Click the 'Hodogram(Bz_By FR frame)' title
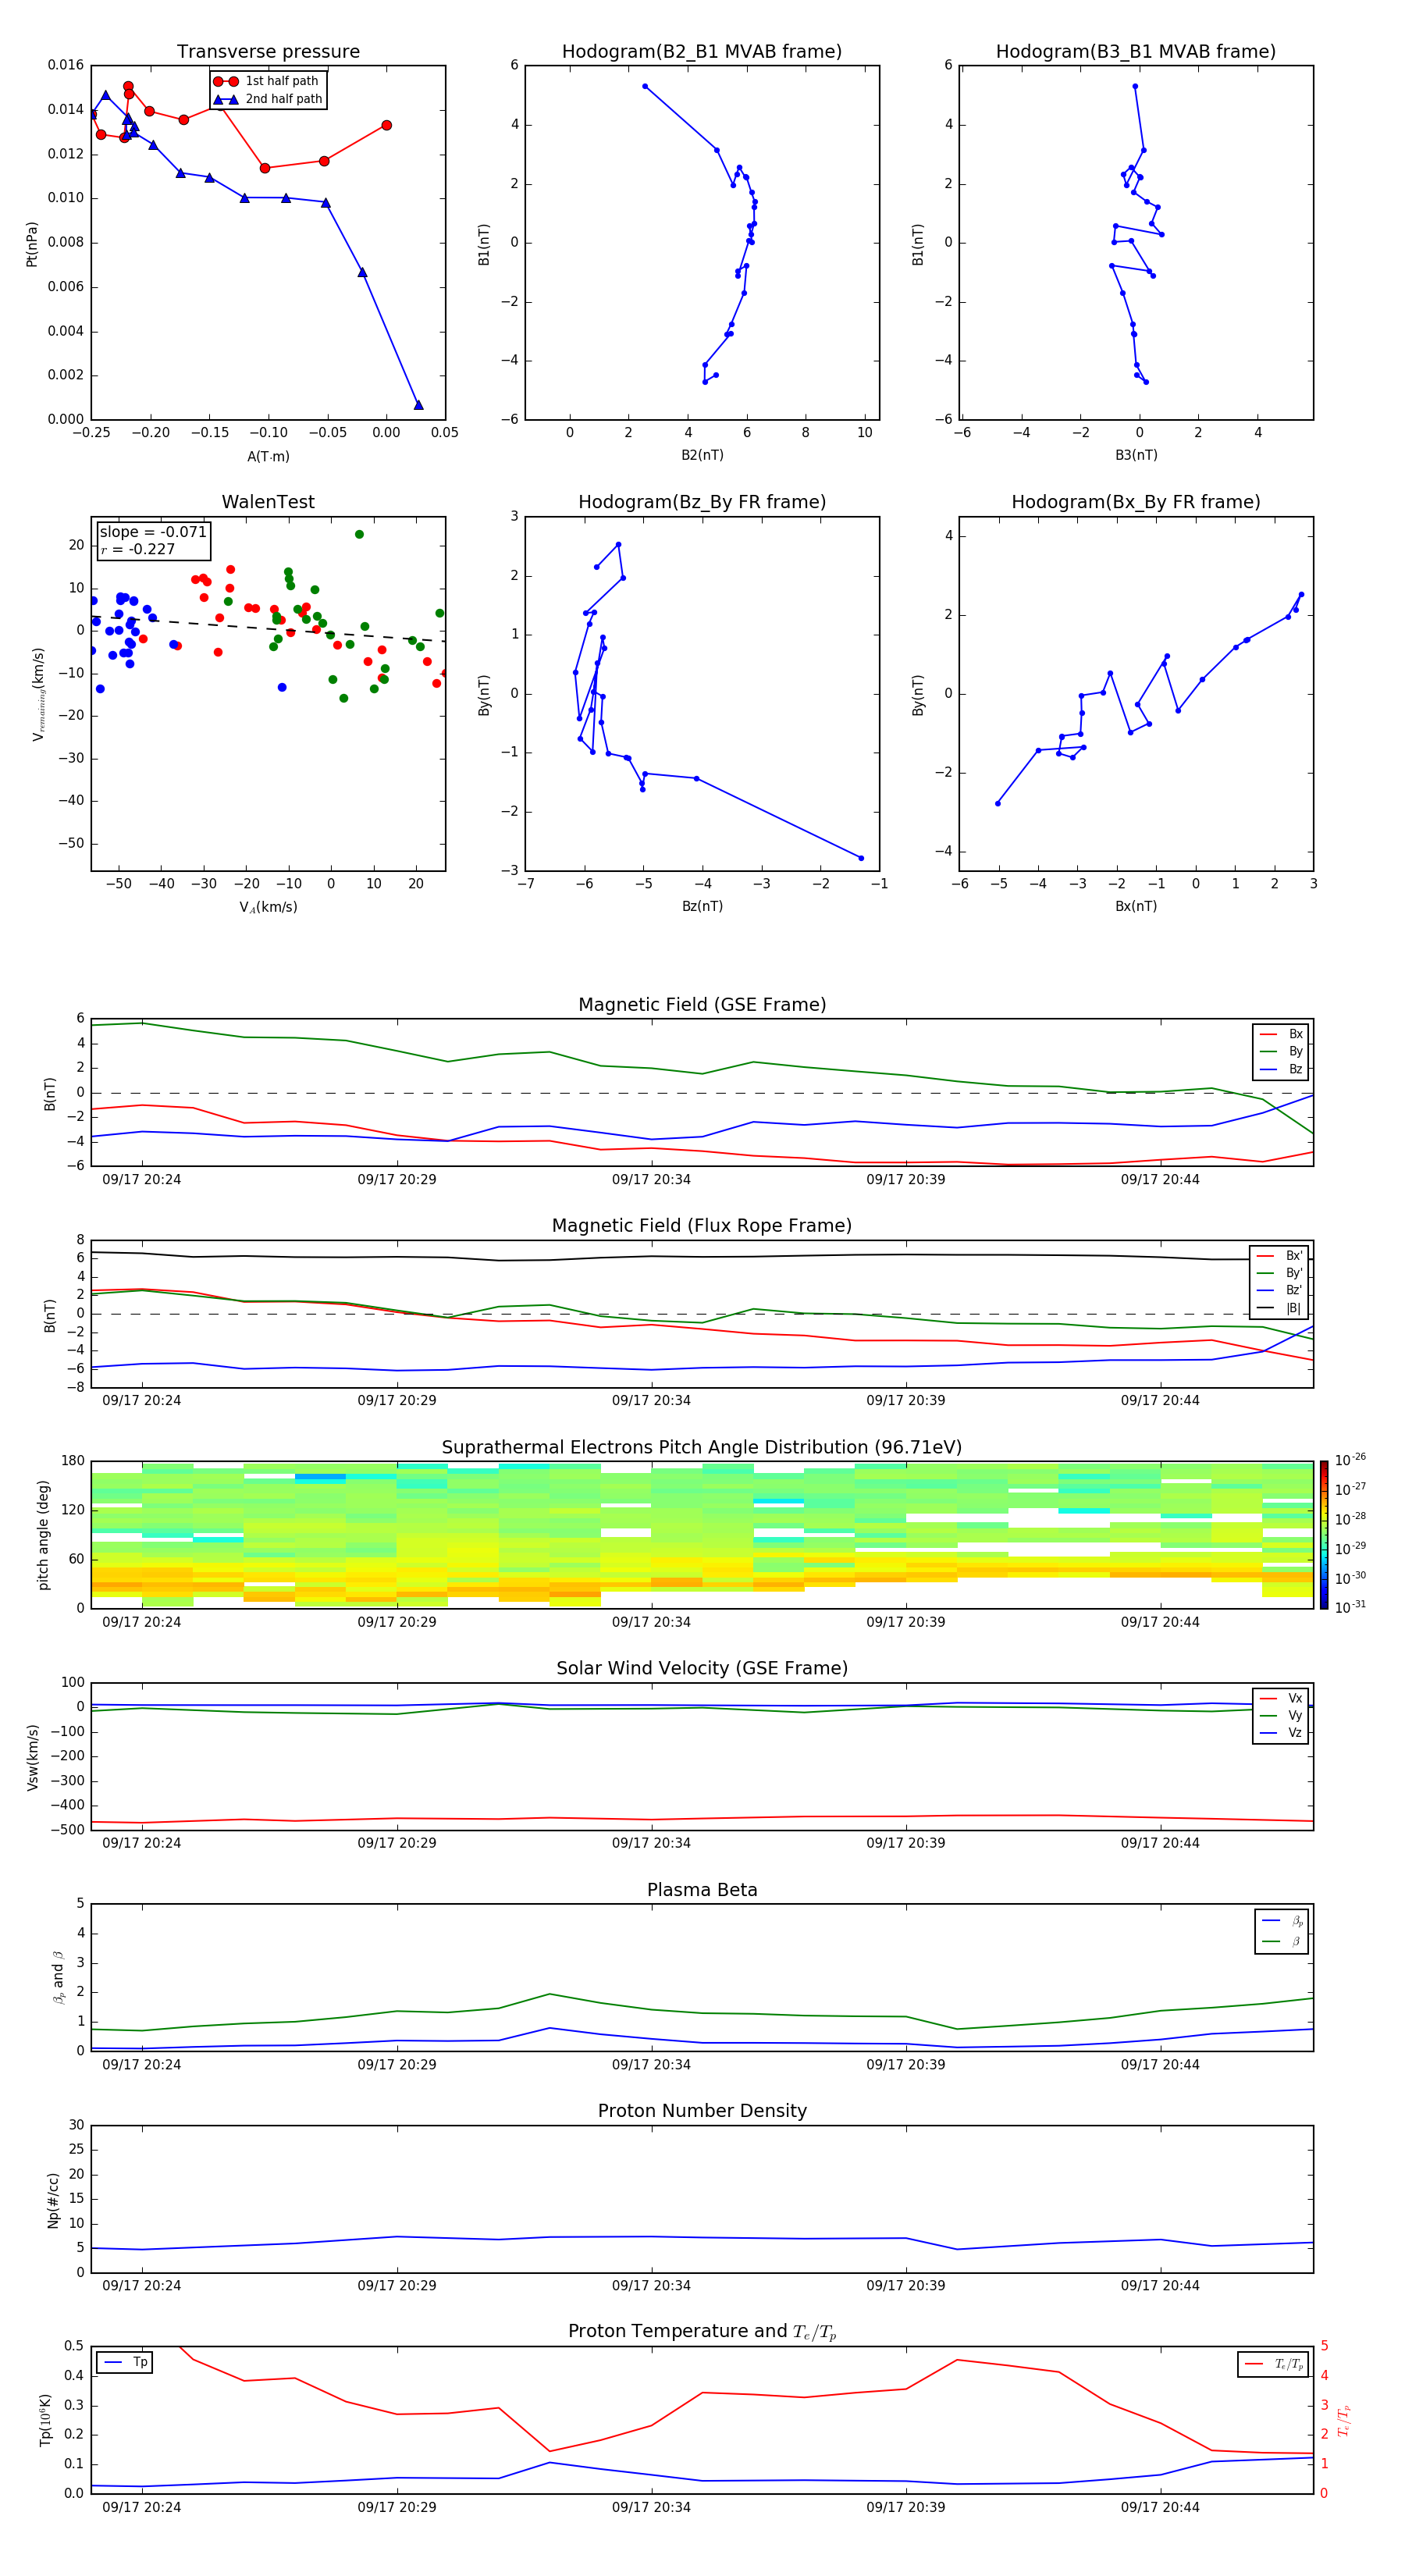Screen dimensions: 1405x2576 [x=702, y=502]
